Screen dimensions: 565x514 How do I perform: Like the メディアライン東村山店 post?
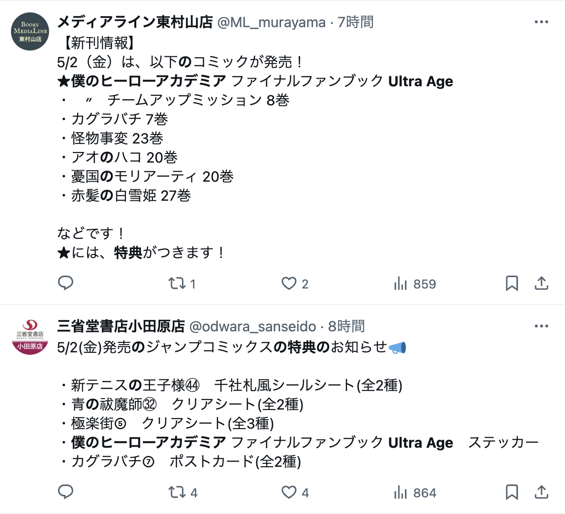[295, 284]
